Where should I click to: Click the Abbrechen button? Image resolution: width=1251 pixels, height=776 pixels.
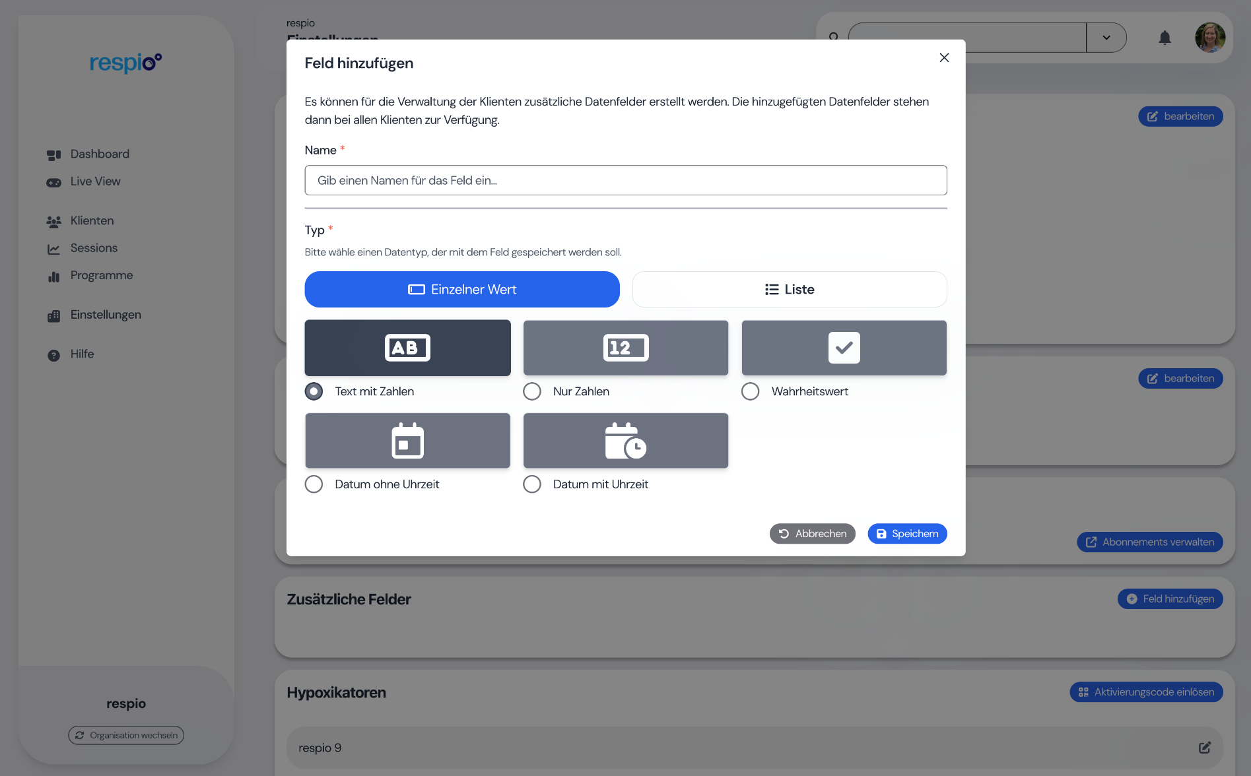pyautogui.click(x=812, y=534)
